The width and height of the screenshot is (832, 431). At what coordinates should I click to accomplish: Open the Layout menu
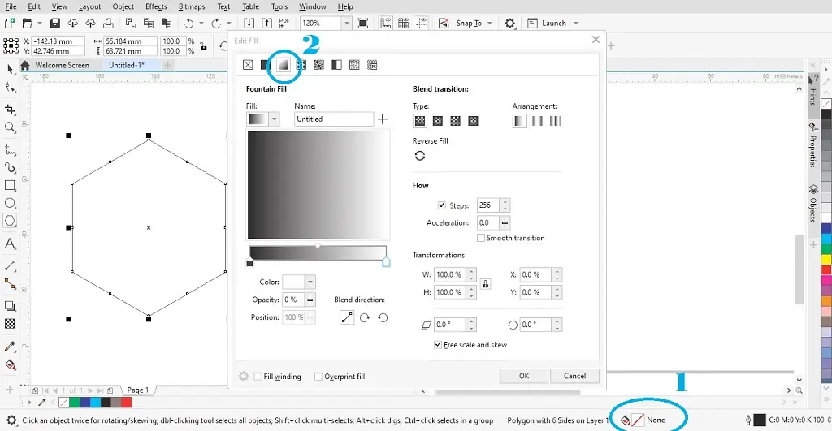[89, 6]
